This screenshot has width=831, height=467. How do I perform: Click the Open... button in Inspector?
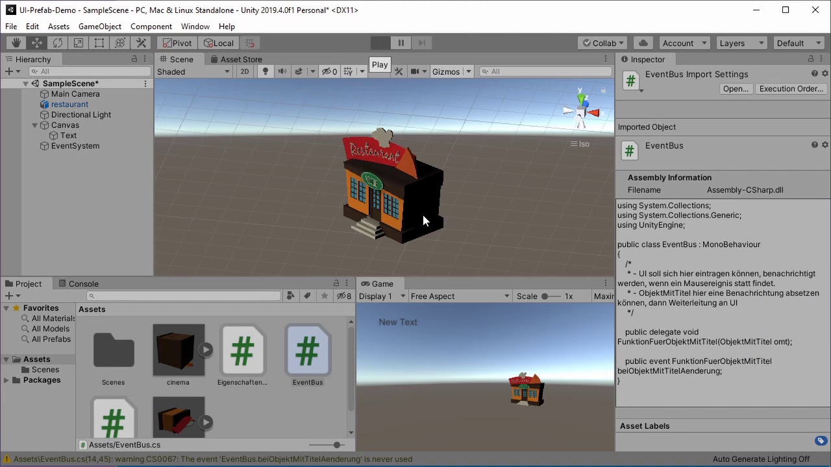click(x=736, y=89)
